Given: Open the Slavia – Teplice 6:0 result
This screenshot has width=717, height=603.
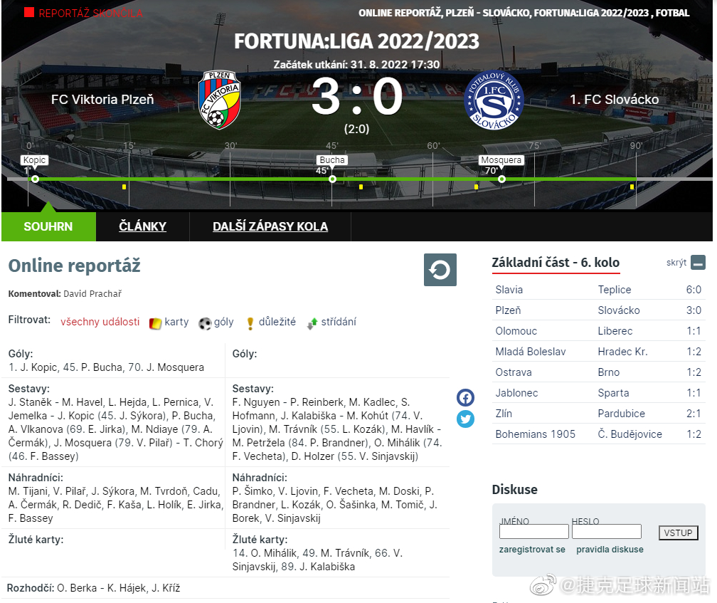Looking at the screenshot, I should click(599, 290).
